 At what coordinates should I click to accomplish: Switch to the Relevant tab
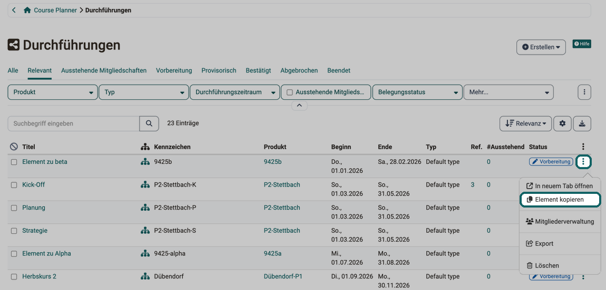point(40,70)
